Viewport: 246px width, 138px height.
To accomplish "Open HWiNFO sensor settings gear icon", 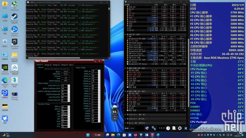I will pyautogui.click(x=180, y=128).
